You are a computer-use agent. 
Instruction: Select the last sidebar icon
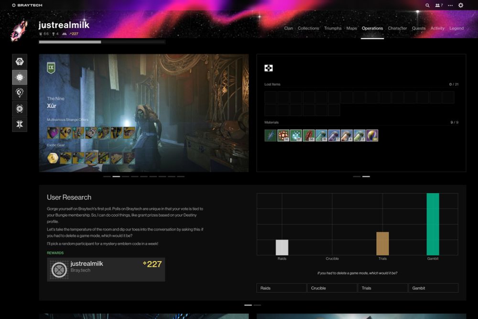20,124
